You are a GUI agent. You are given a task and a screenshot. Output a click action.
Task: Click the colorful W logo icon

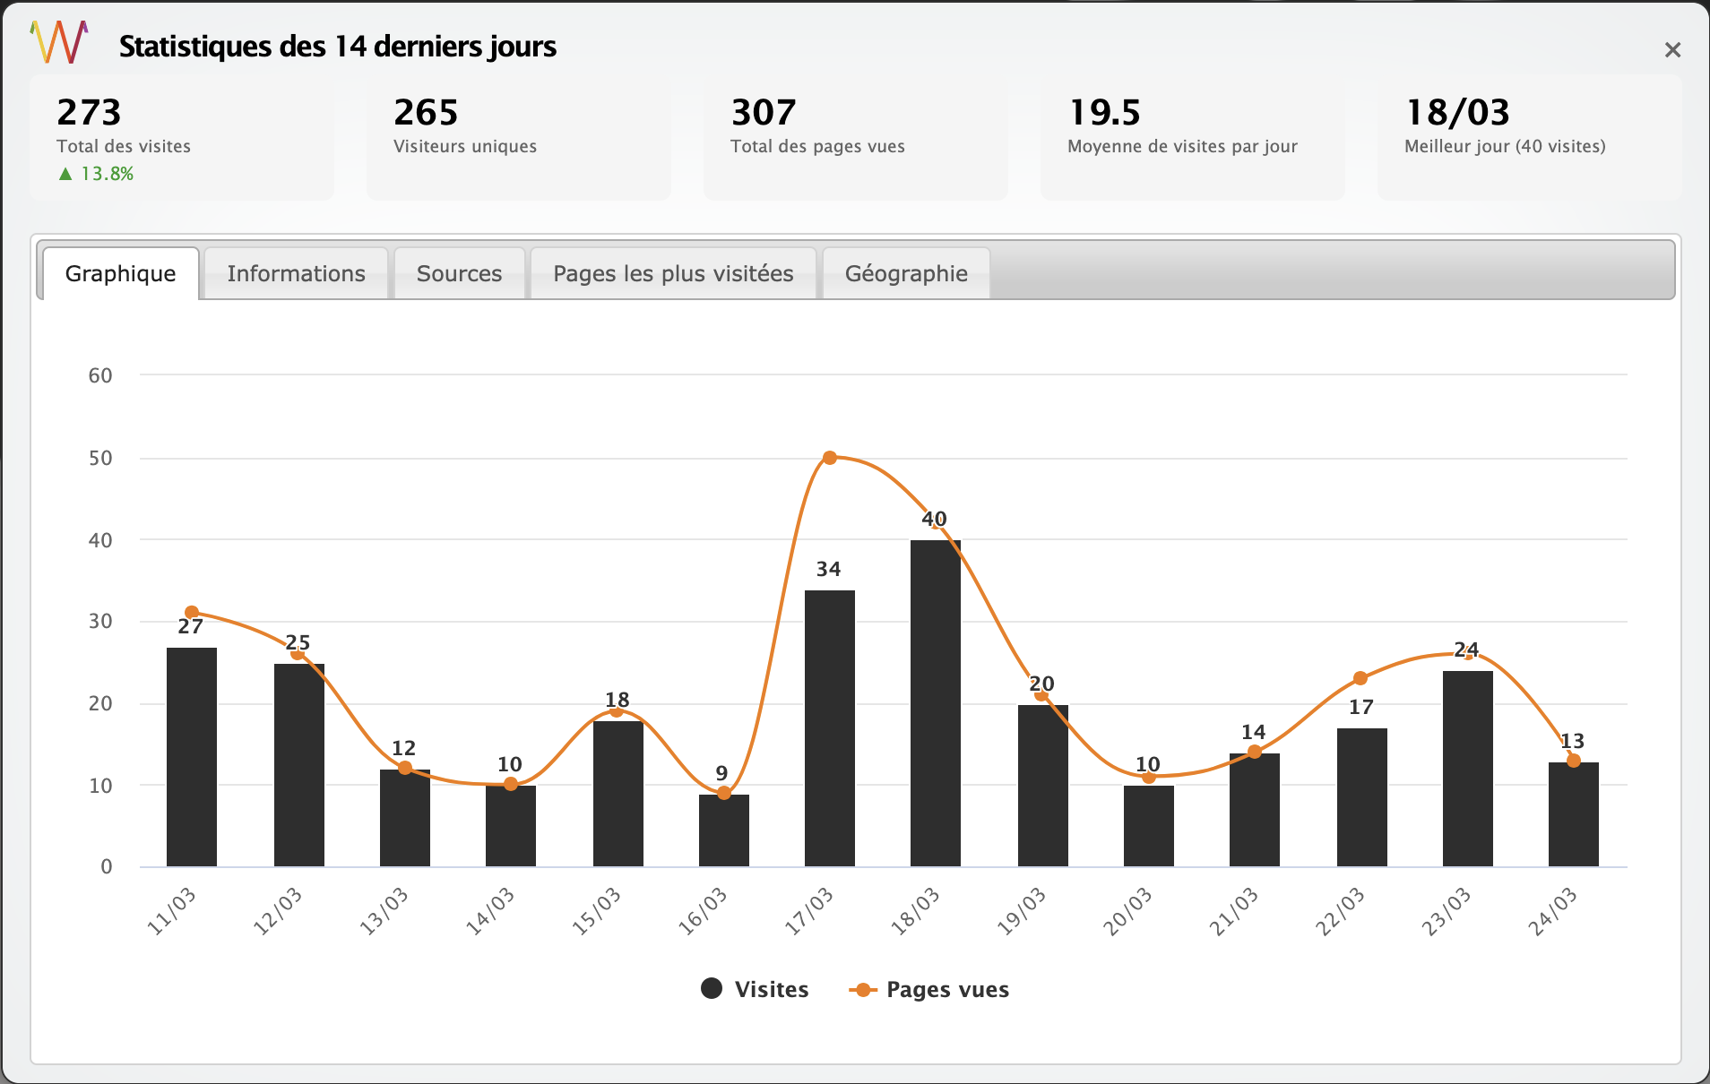pyautogui.click(x=59, y=42)
